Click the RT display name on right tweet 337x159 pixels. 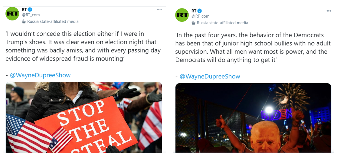194,11
